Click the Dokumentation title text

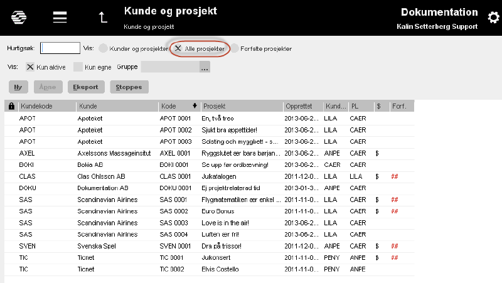439,12
